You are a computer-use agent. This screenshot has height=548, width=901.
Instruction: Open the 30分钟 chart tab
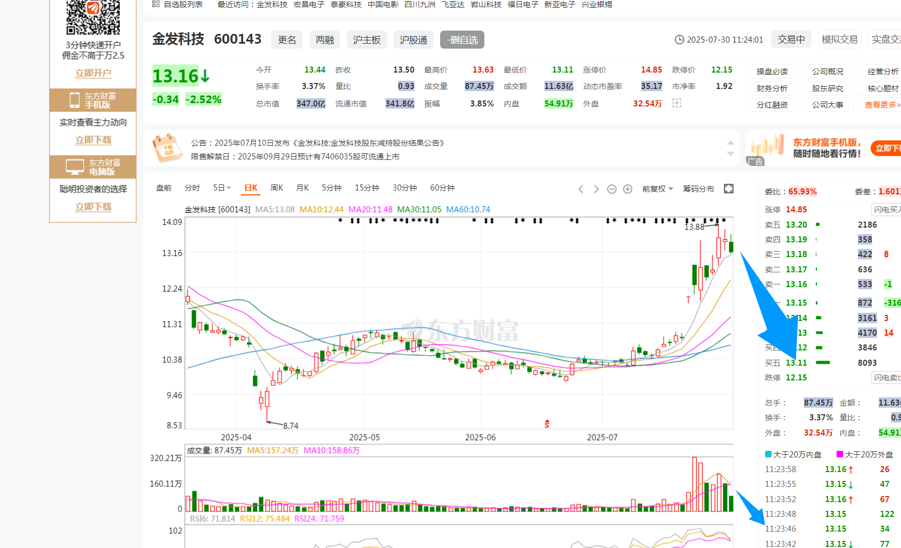(x=405, y=188)
